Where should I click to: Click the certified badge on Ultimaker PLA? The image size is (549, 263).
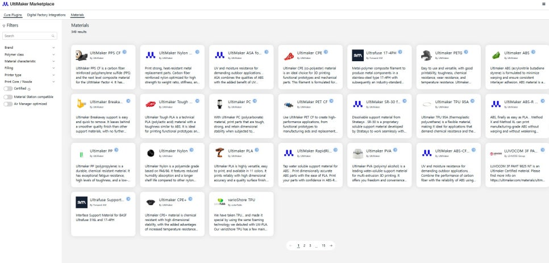[x=257, y=150]
